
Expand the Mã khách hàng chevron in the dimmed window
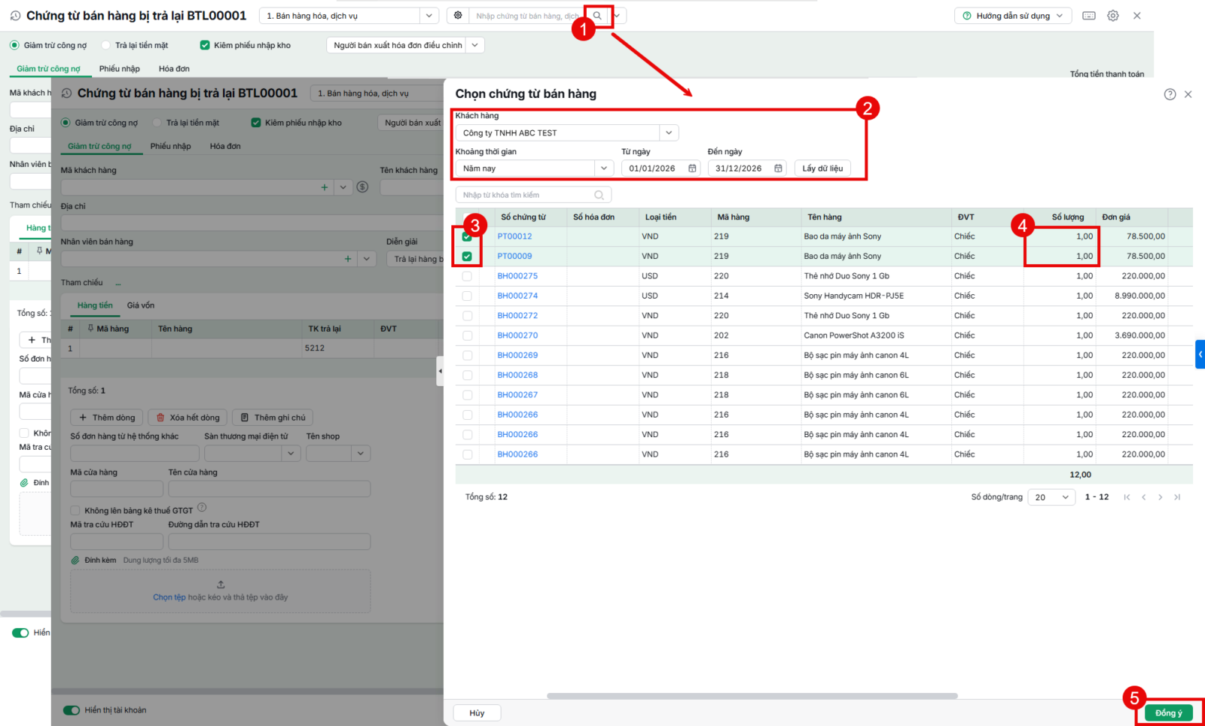[343, 187]
